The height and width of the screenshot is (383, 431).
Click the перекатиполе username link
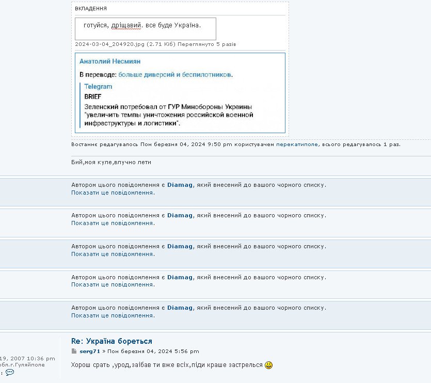coord(298,145)
